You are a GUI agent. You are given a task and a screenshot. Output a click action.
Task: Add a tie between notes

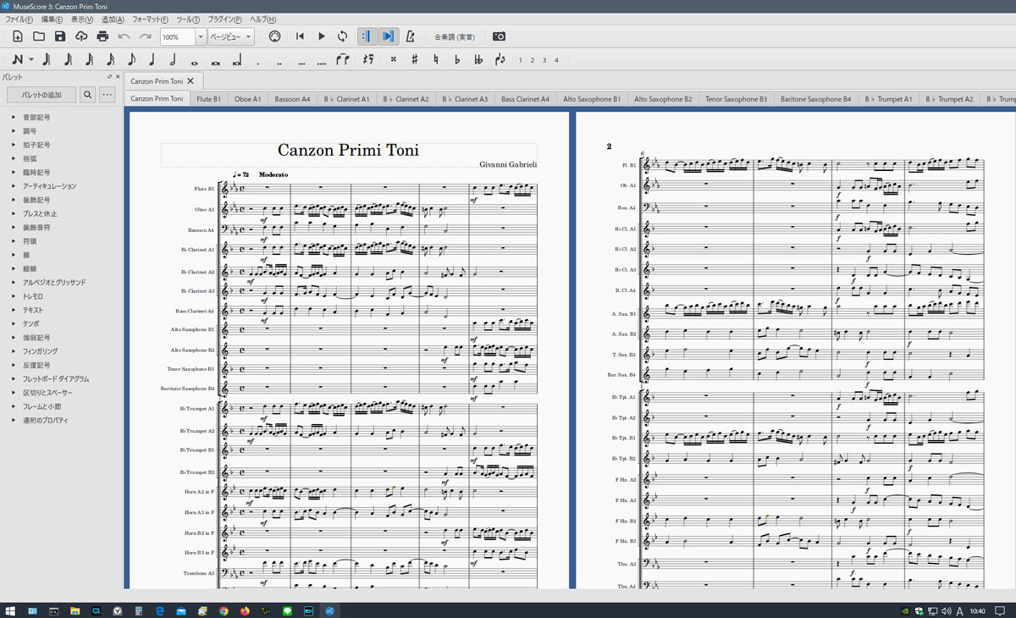343,60
